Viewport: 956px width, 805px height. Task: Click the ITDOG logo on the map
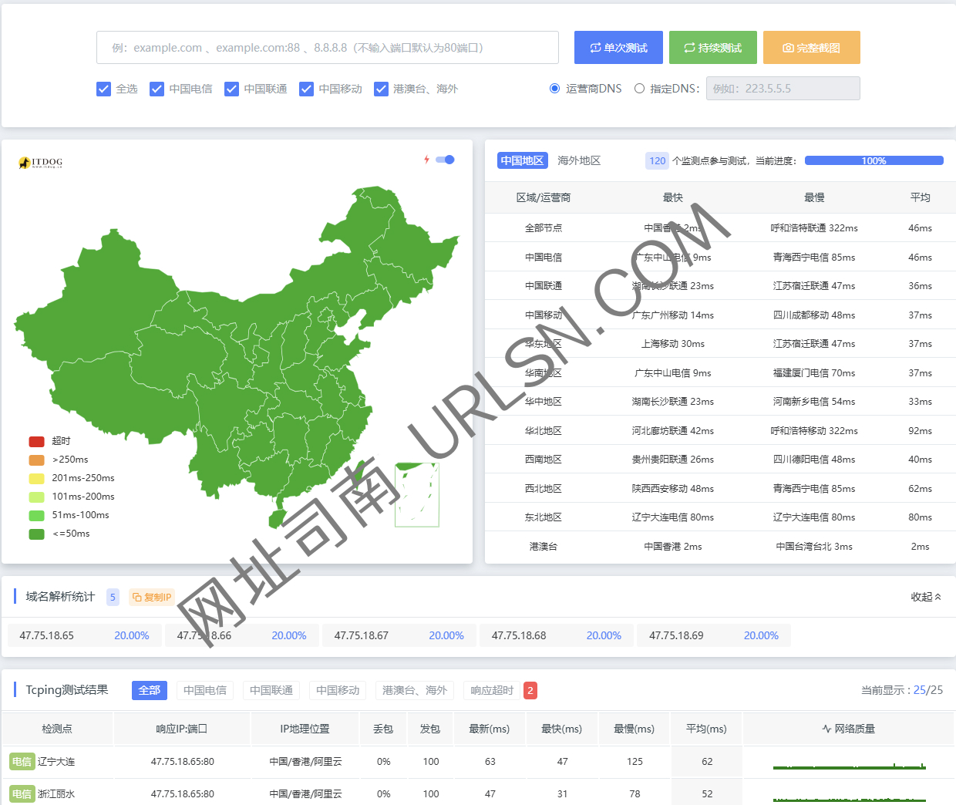pyautogui.click(x=39, y=163)
